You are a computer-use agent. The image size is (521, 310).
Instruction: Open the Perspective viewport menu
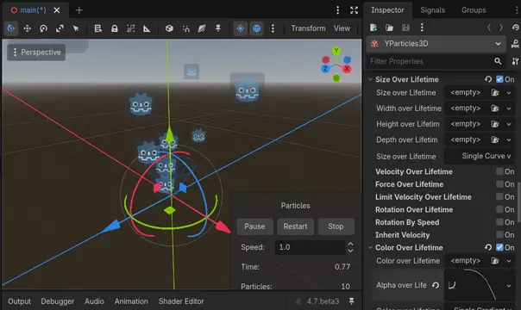click(36, 52)
